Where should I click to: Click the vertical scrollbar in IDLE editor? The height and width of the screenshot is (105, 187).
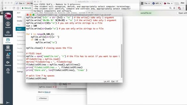click(122, 61)
